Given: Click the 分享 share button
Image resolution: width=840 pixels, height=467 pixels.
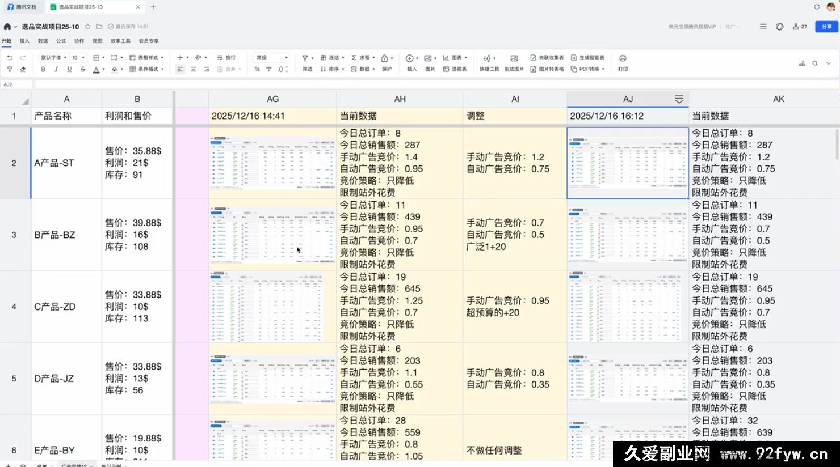Looking at the screenshot, I should coord(827,26).
